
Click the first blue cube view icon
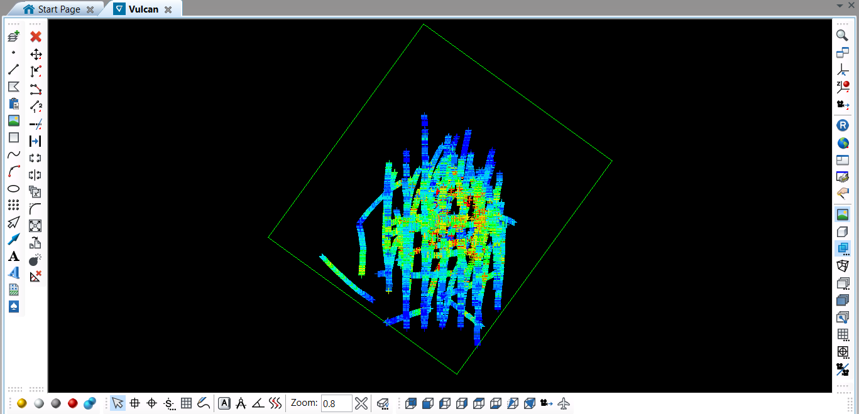point(411,403)
